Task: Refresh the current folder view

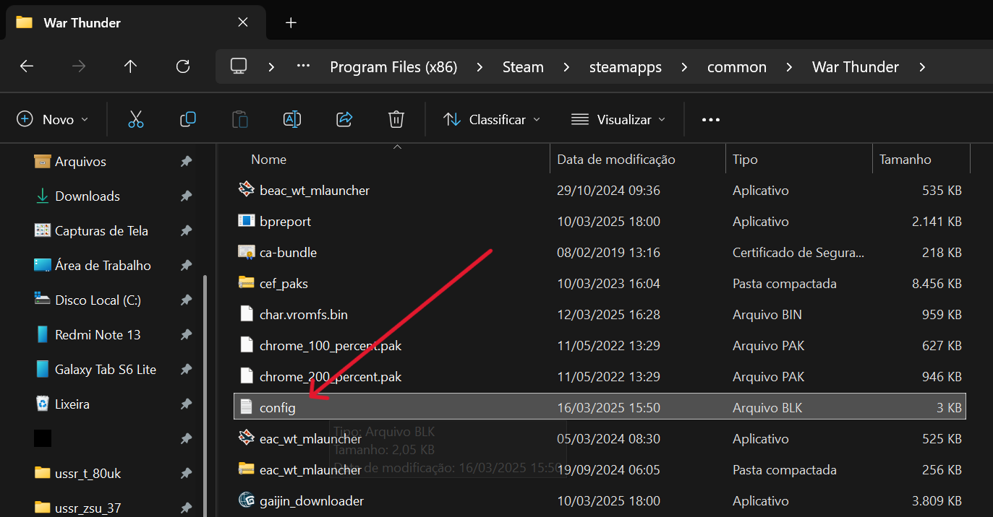Action: point(183,66)
